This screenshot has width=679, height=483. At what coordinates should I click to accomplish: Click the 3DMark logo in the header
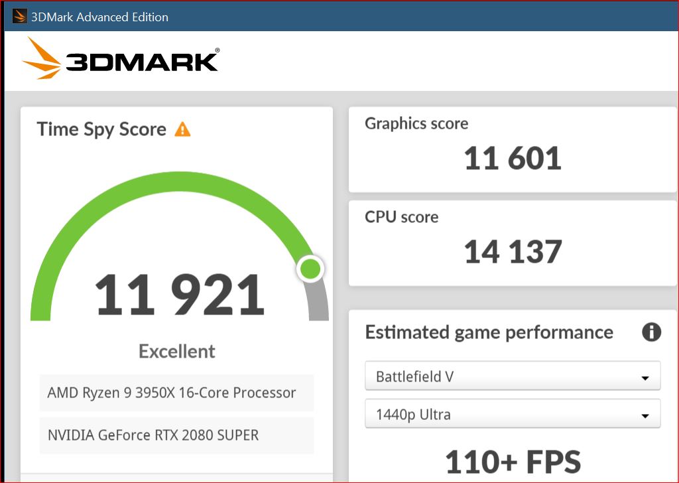121,58
